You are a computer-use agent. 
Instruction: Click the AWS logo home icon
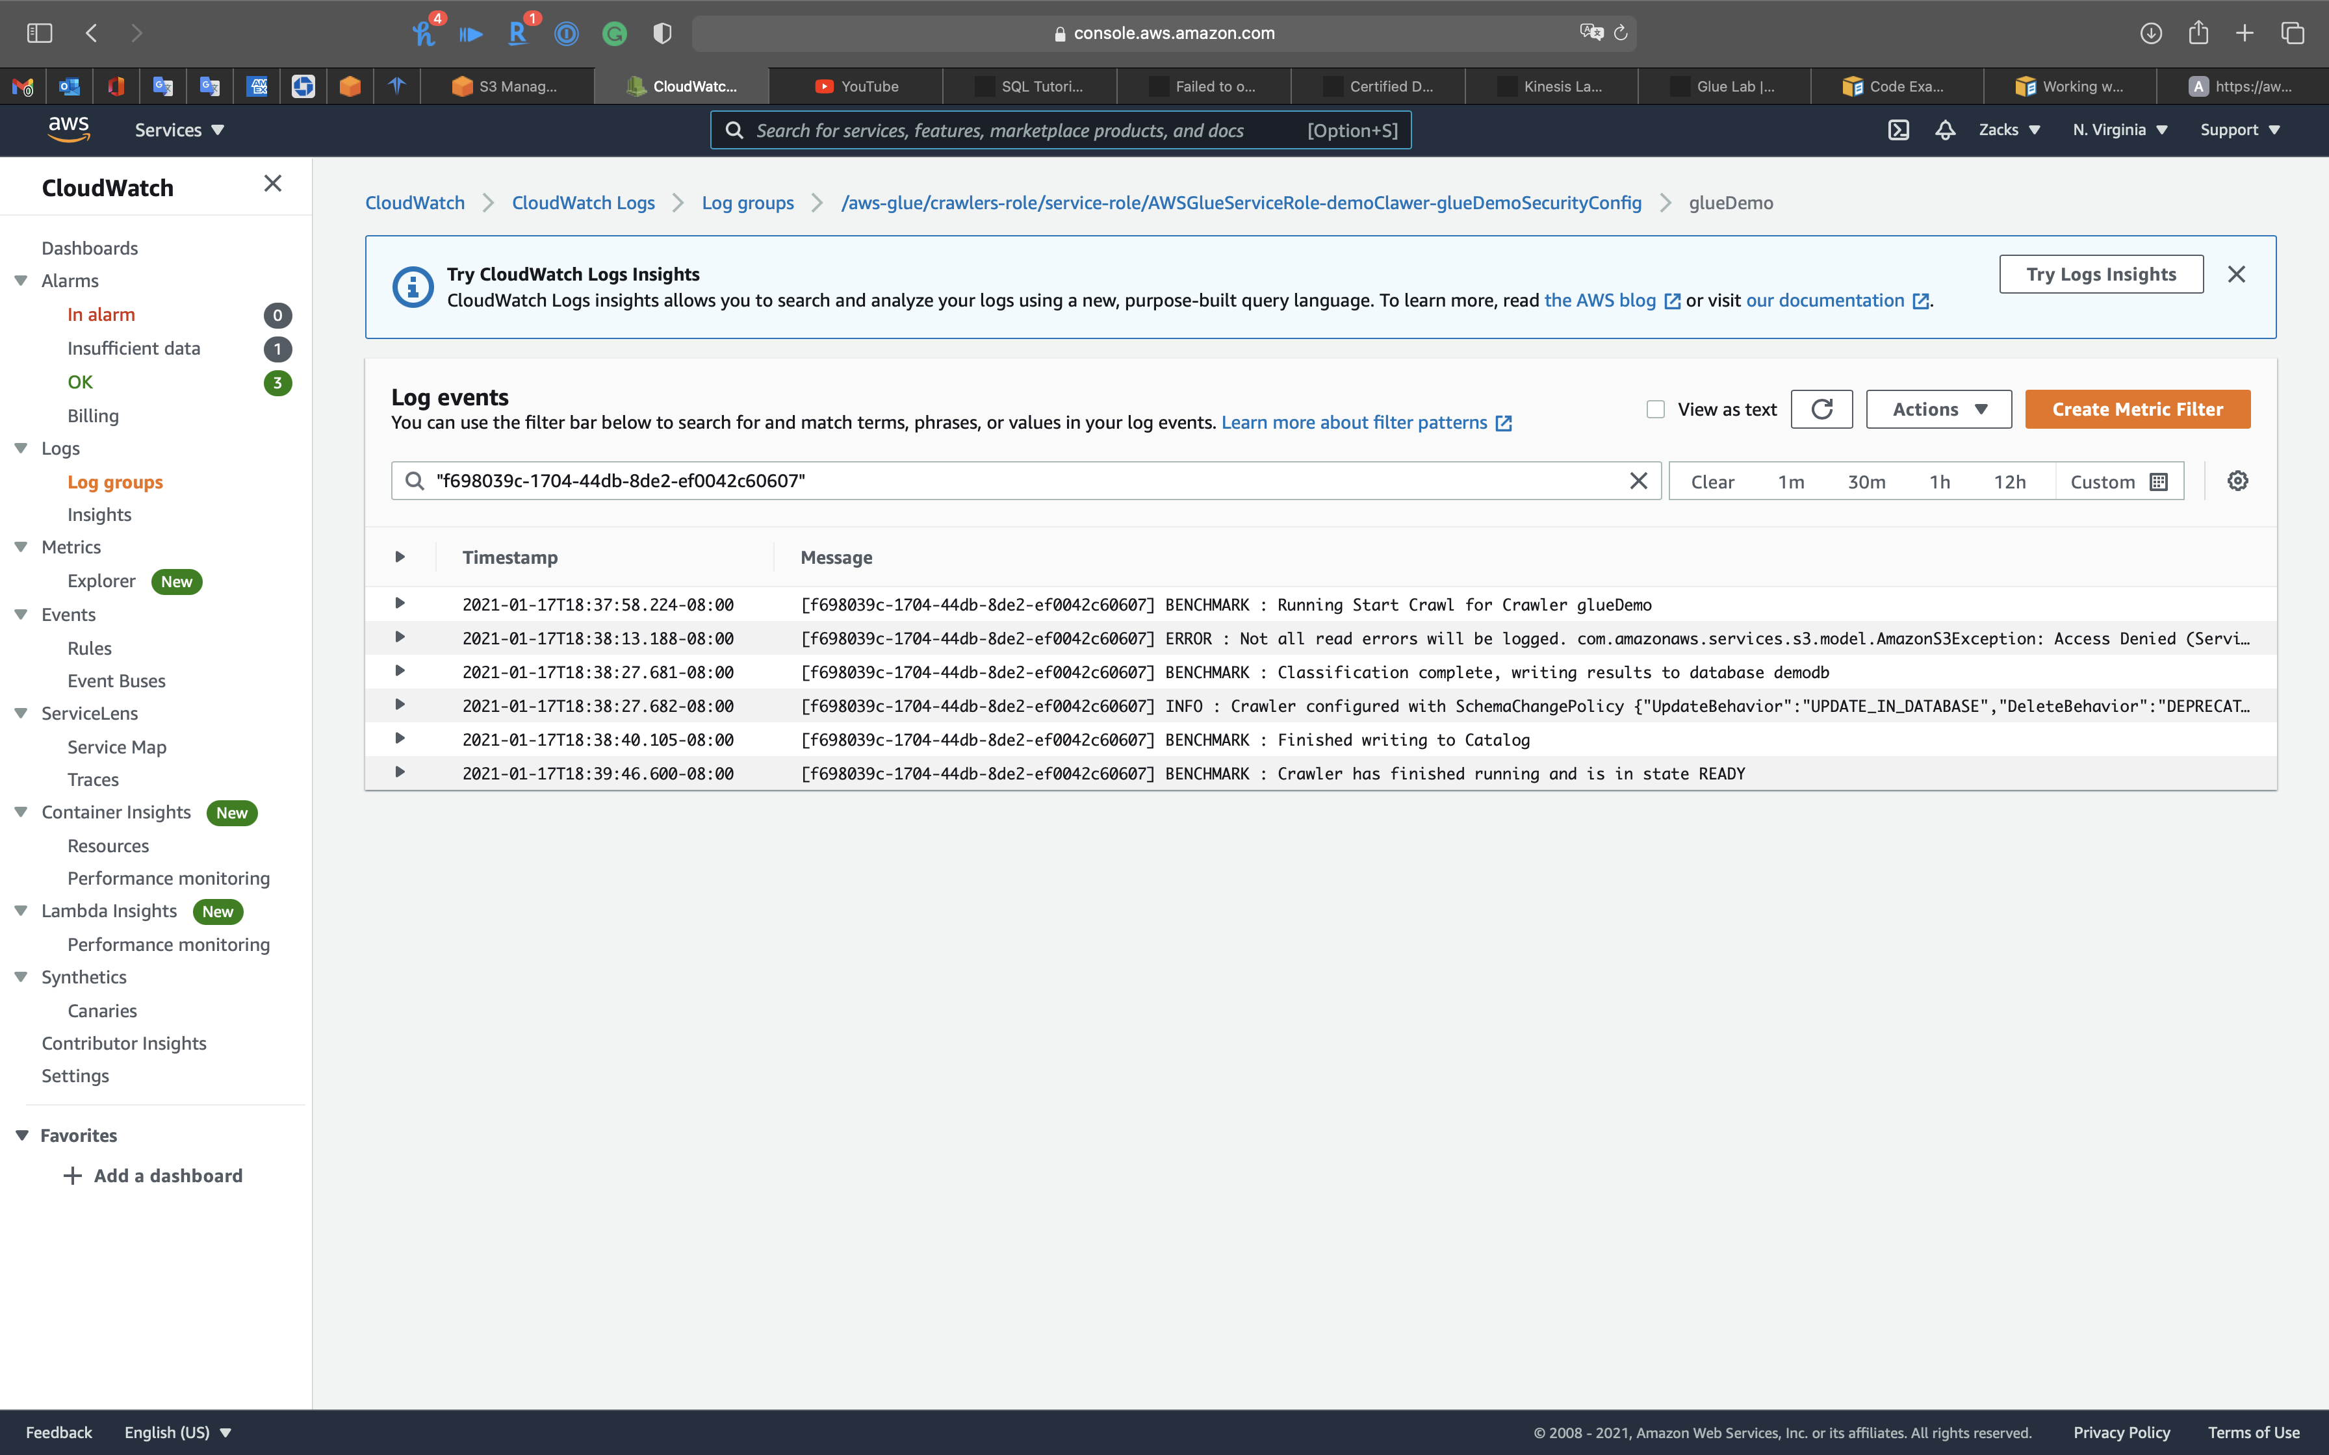[68, 129]
